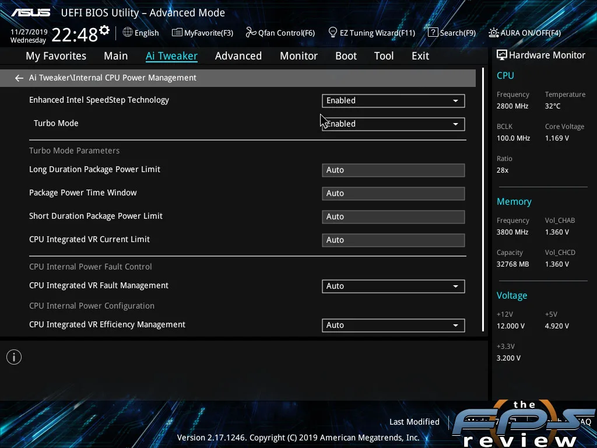This screenshot has height=448, width=597.
Task: Open the Advanced tab
Action: coord(238,56)
